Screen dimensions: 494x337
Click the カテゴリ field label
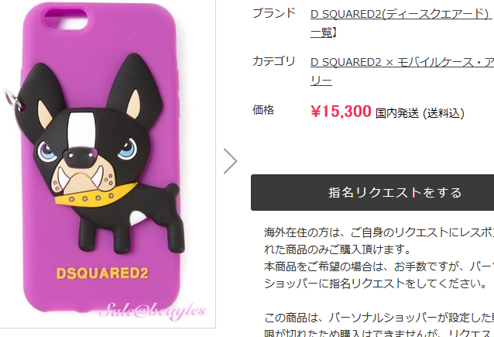pyautogui.click(x=273, y=61)
